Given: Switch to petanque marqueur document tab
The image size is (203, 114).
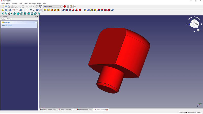Looking at the screenshot, I should [x=66, y=110].
